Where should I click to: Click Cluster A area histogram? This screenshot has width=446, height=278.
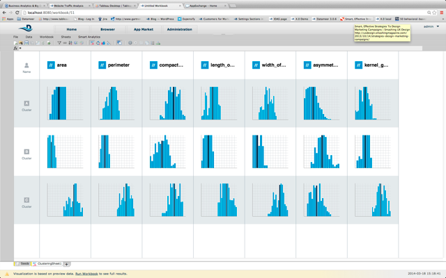pyautogui.click(x=65, y=104)
